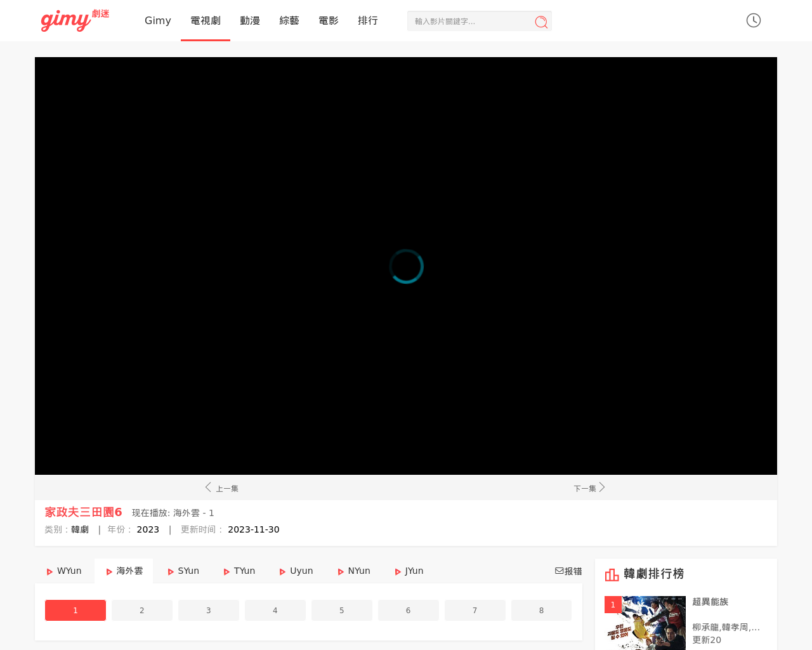
Task: Select episode 6 button
Action: tap(409, 610)
